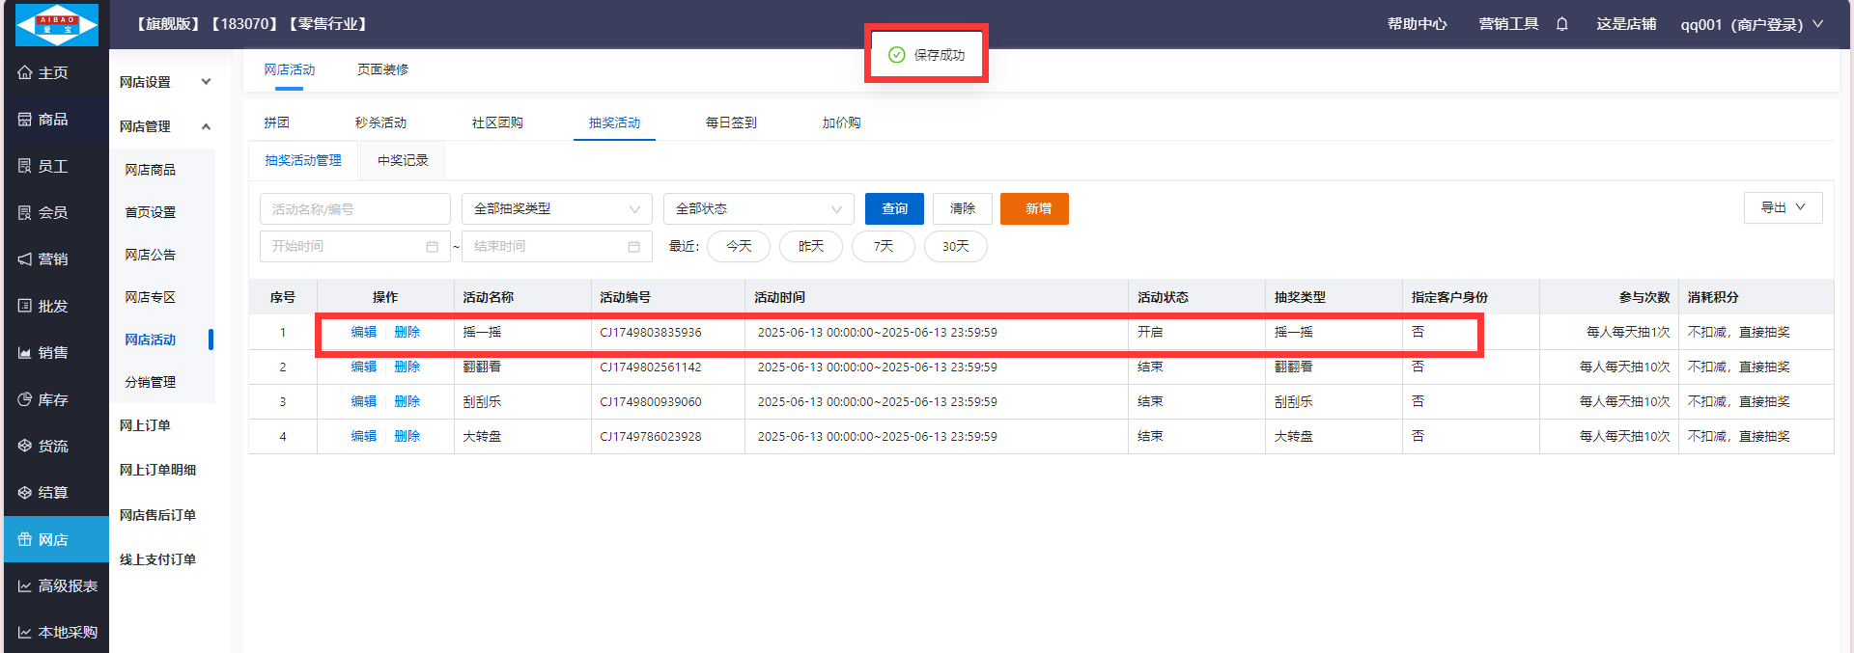
Task: Click the orange 新增 button
Action: (1034, 209)
